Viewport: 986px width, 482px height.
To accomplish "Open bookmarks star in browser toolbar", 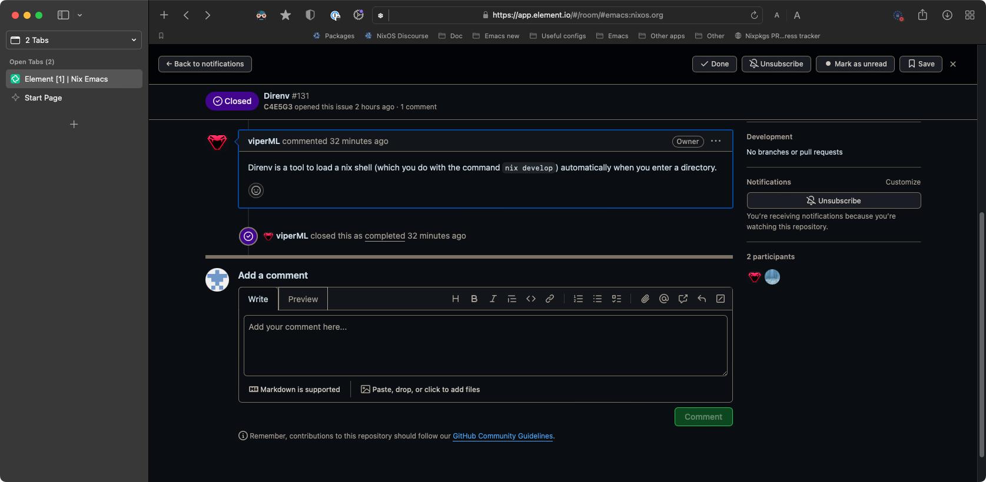I will point(285,15).
